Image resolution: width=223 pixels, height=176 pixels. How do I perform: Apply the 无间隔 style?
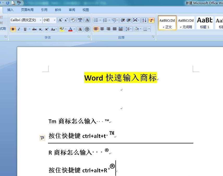pos(186,23)
